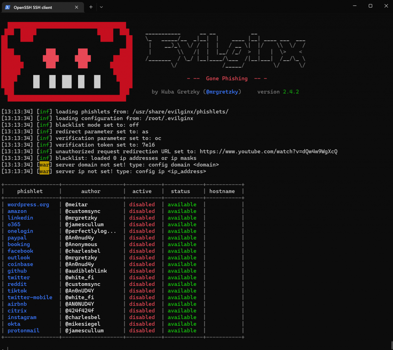Click available in the okta row

point(182,324)
